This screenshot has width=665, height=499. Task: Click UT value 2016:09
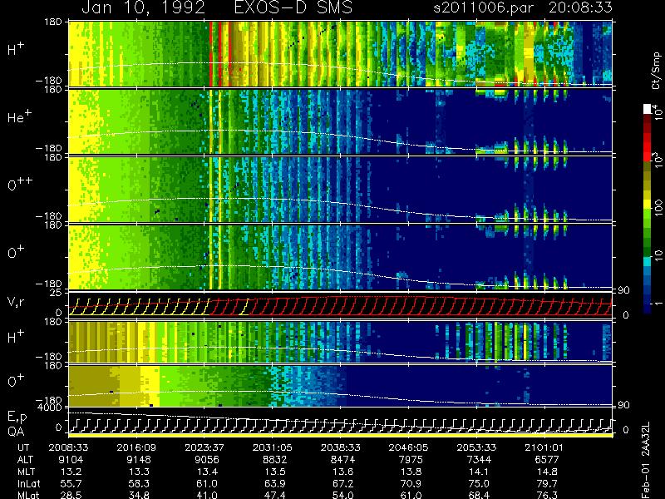136,447
